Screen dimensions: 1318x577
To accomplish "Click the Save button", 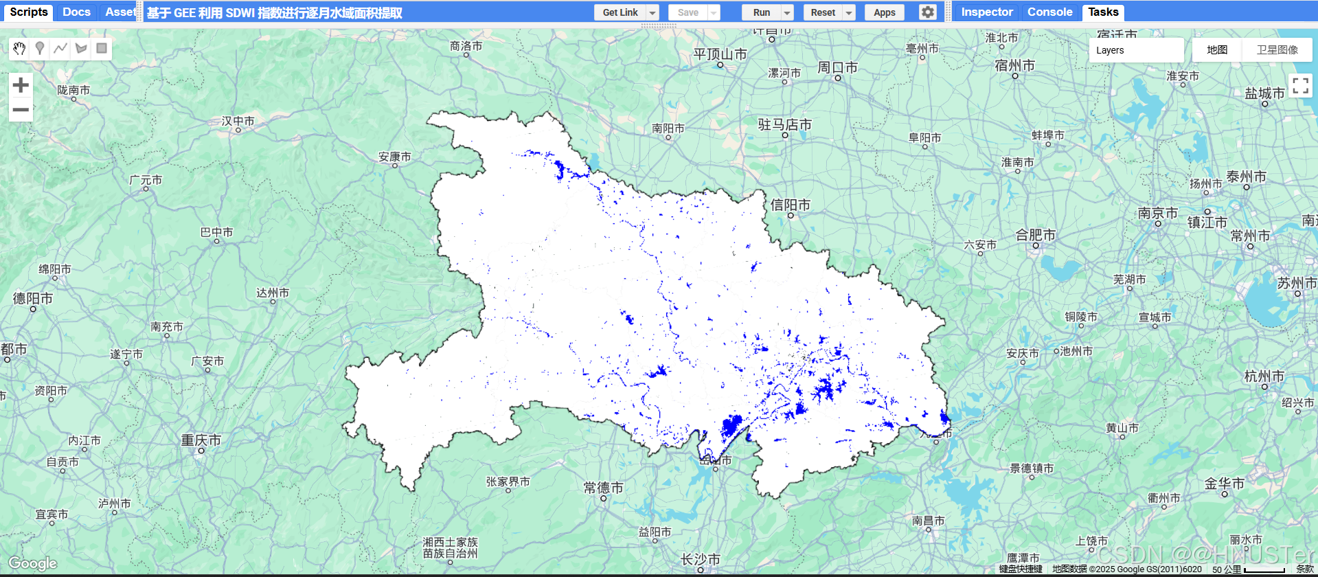I will click(x=688, y=12).
